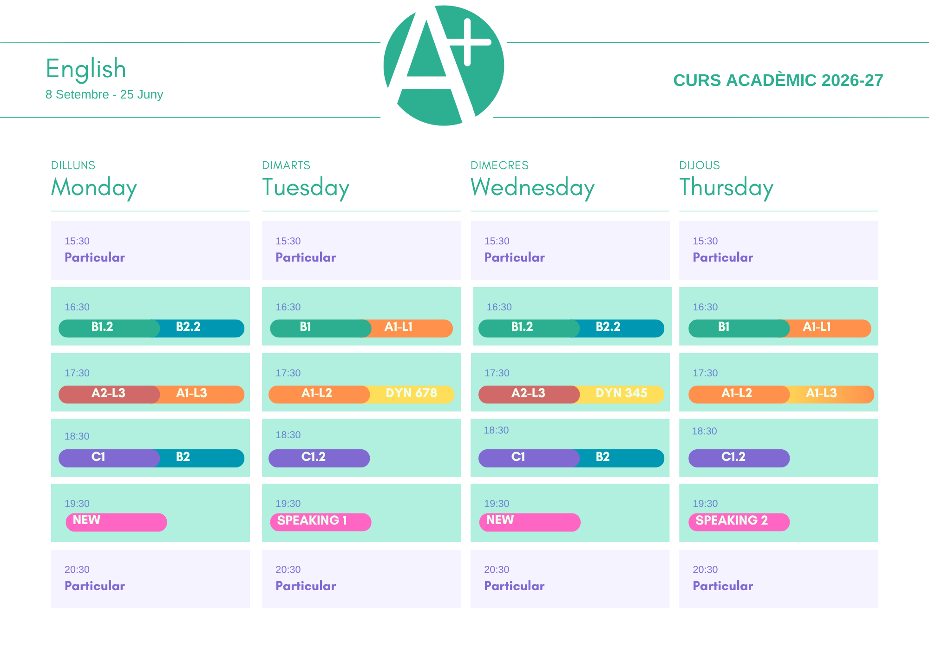
Task: Click the English course heading
Action: [86, 69]
